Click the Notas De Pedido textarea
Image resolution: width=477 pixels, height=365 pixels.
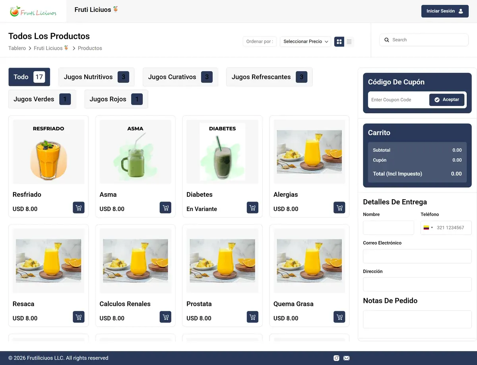click(417, 319)
